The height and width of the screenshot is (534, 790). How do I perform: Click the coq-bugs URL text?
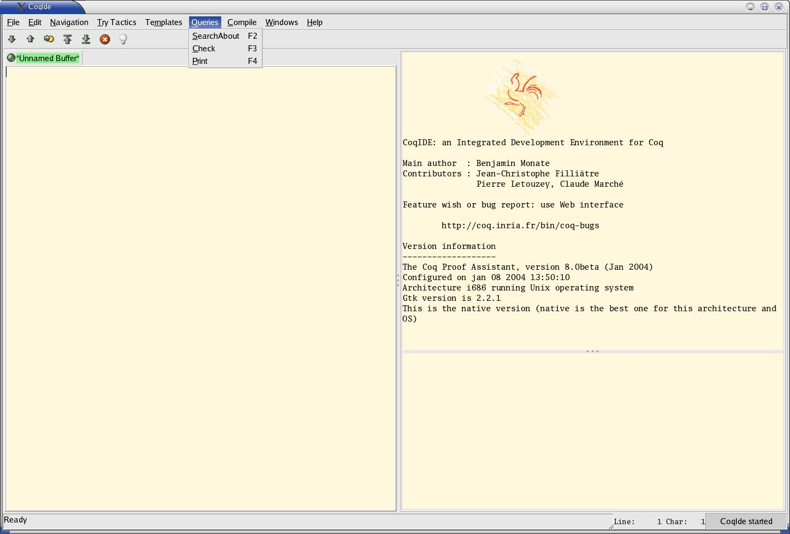coord(520,226)
